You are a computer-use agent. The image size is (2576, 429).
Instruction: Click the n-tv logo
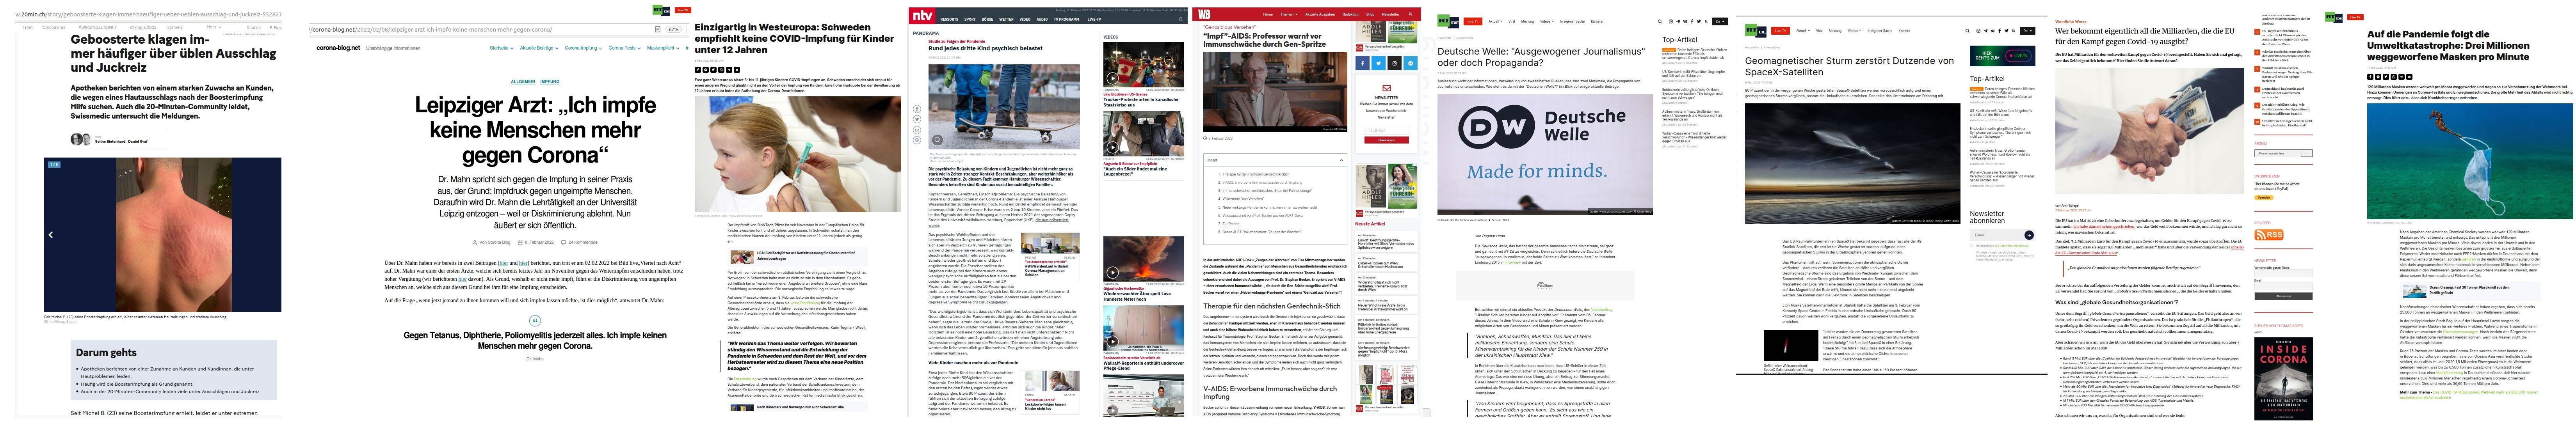pyautogui.click(x=923, y=16)
